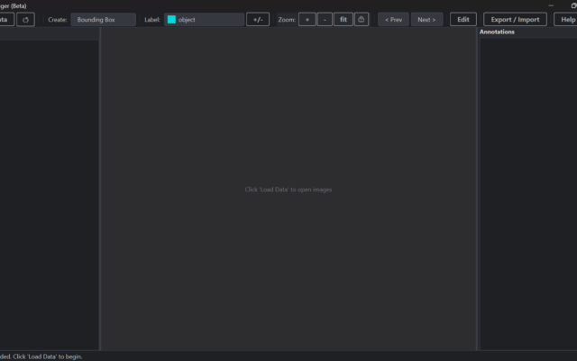Open the object label dropdown
Screen dimensions: 577x361
[x=205, y=20]
